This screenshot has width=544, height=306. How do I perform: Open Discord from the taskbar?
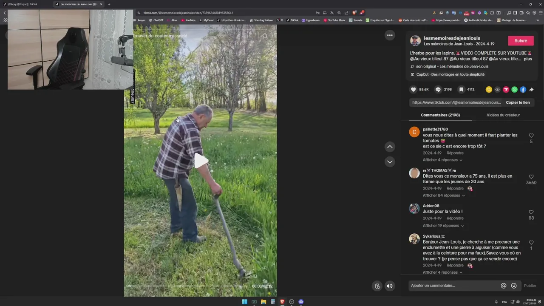[x=301, y=302]
